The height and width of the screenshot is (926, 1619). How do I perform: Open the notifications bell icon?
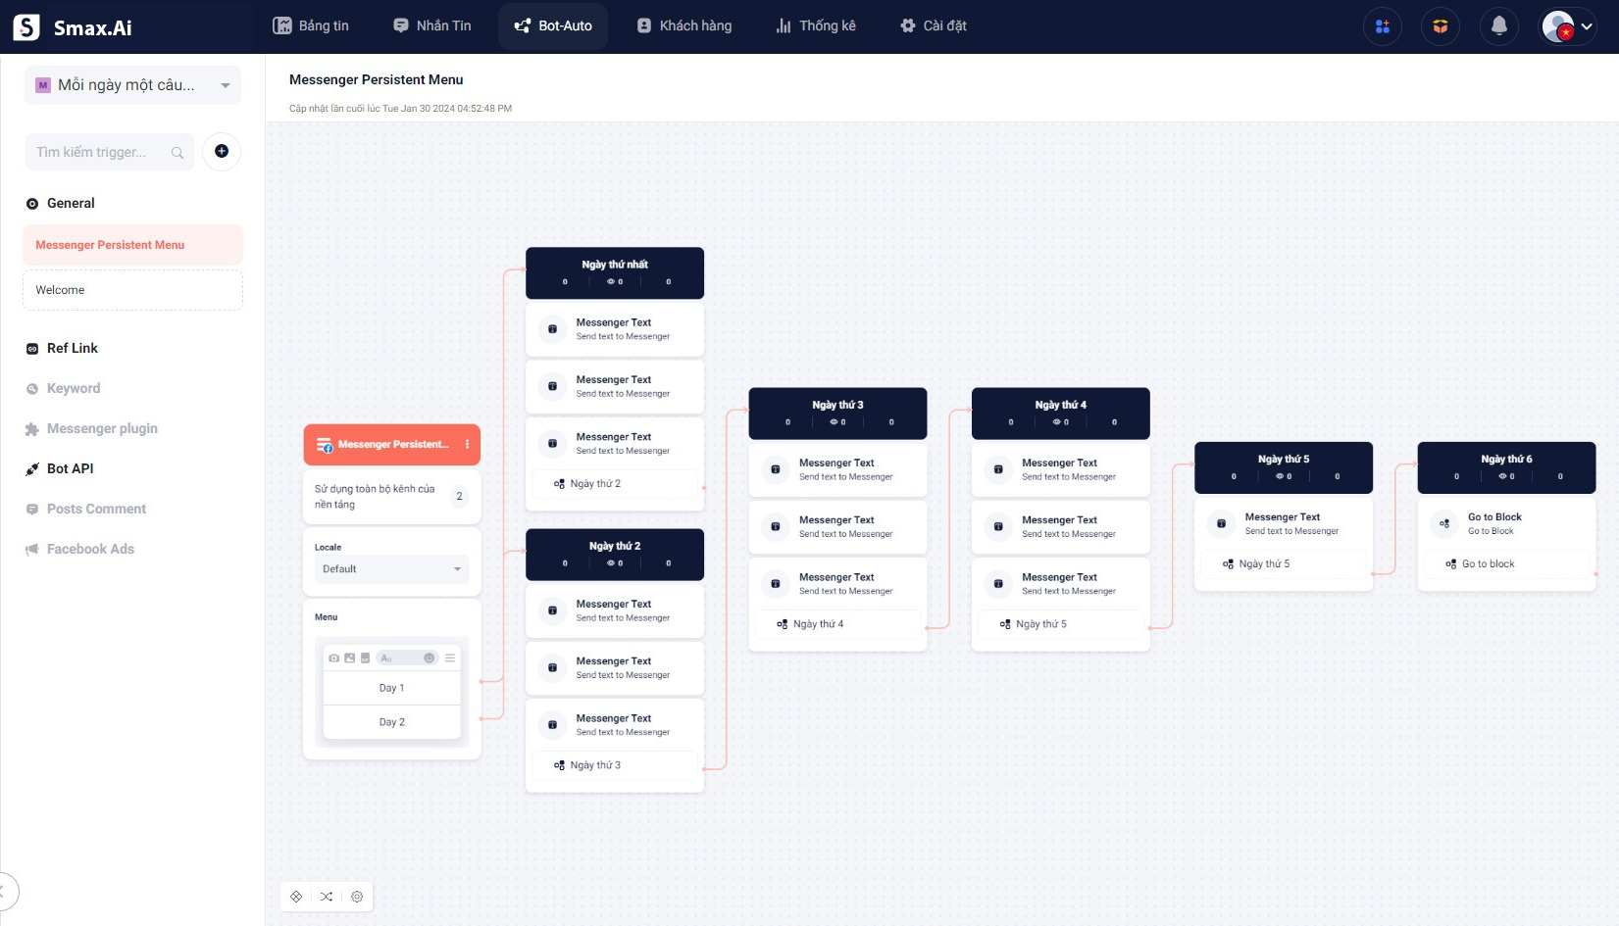pyautogui.click(x=1498, y=26)
